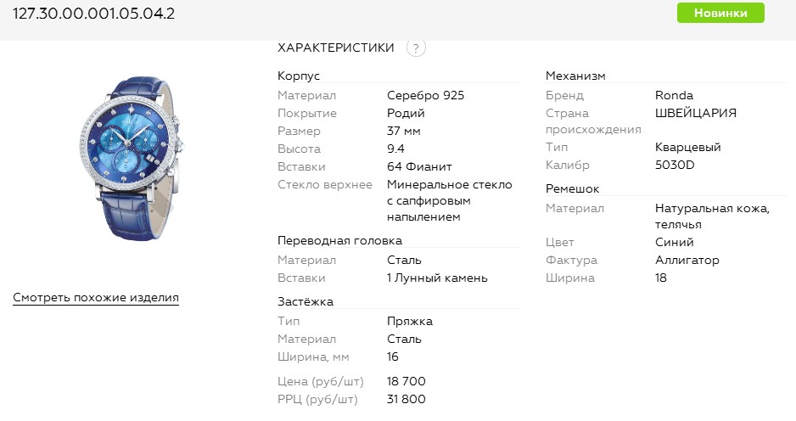Image resolution: width=796 pixels, height=421 pixels.
Task: Click the blue watch product image
Action: (131, 159)
